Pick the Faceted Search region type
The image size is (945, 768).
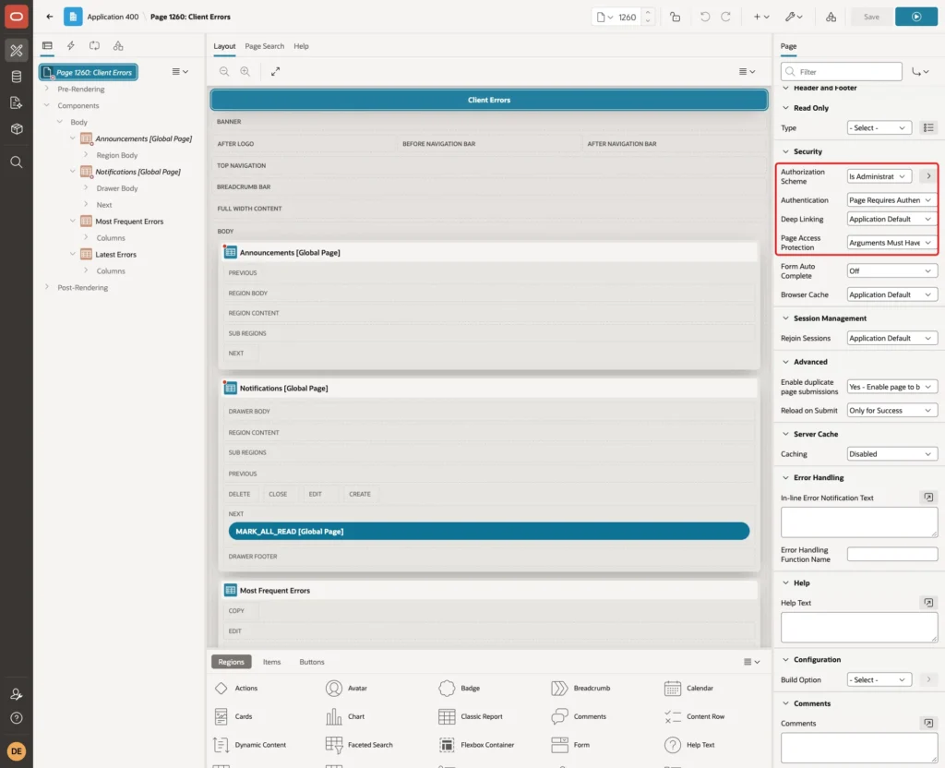click(x=359, y=745)
